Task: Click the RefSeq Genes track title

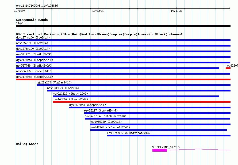Action: (x=27, y=144)
